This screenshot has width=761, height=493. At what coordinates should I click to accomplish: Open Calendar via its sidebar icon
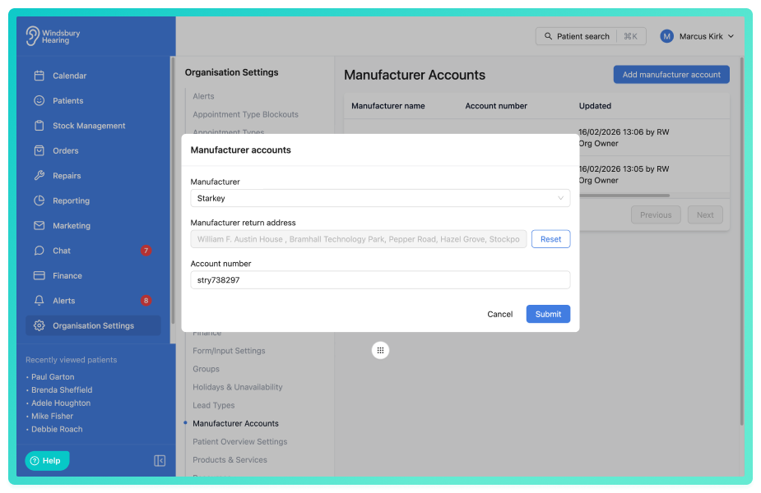coord(39,76)
